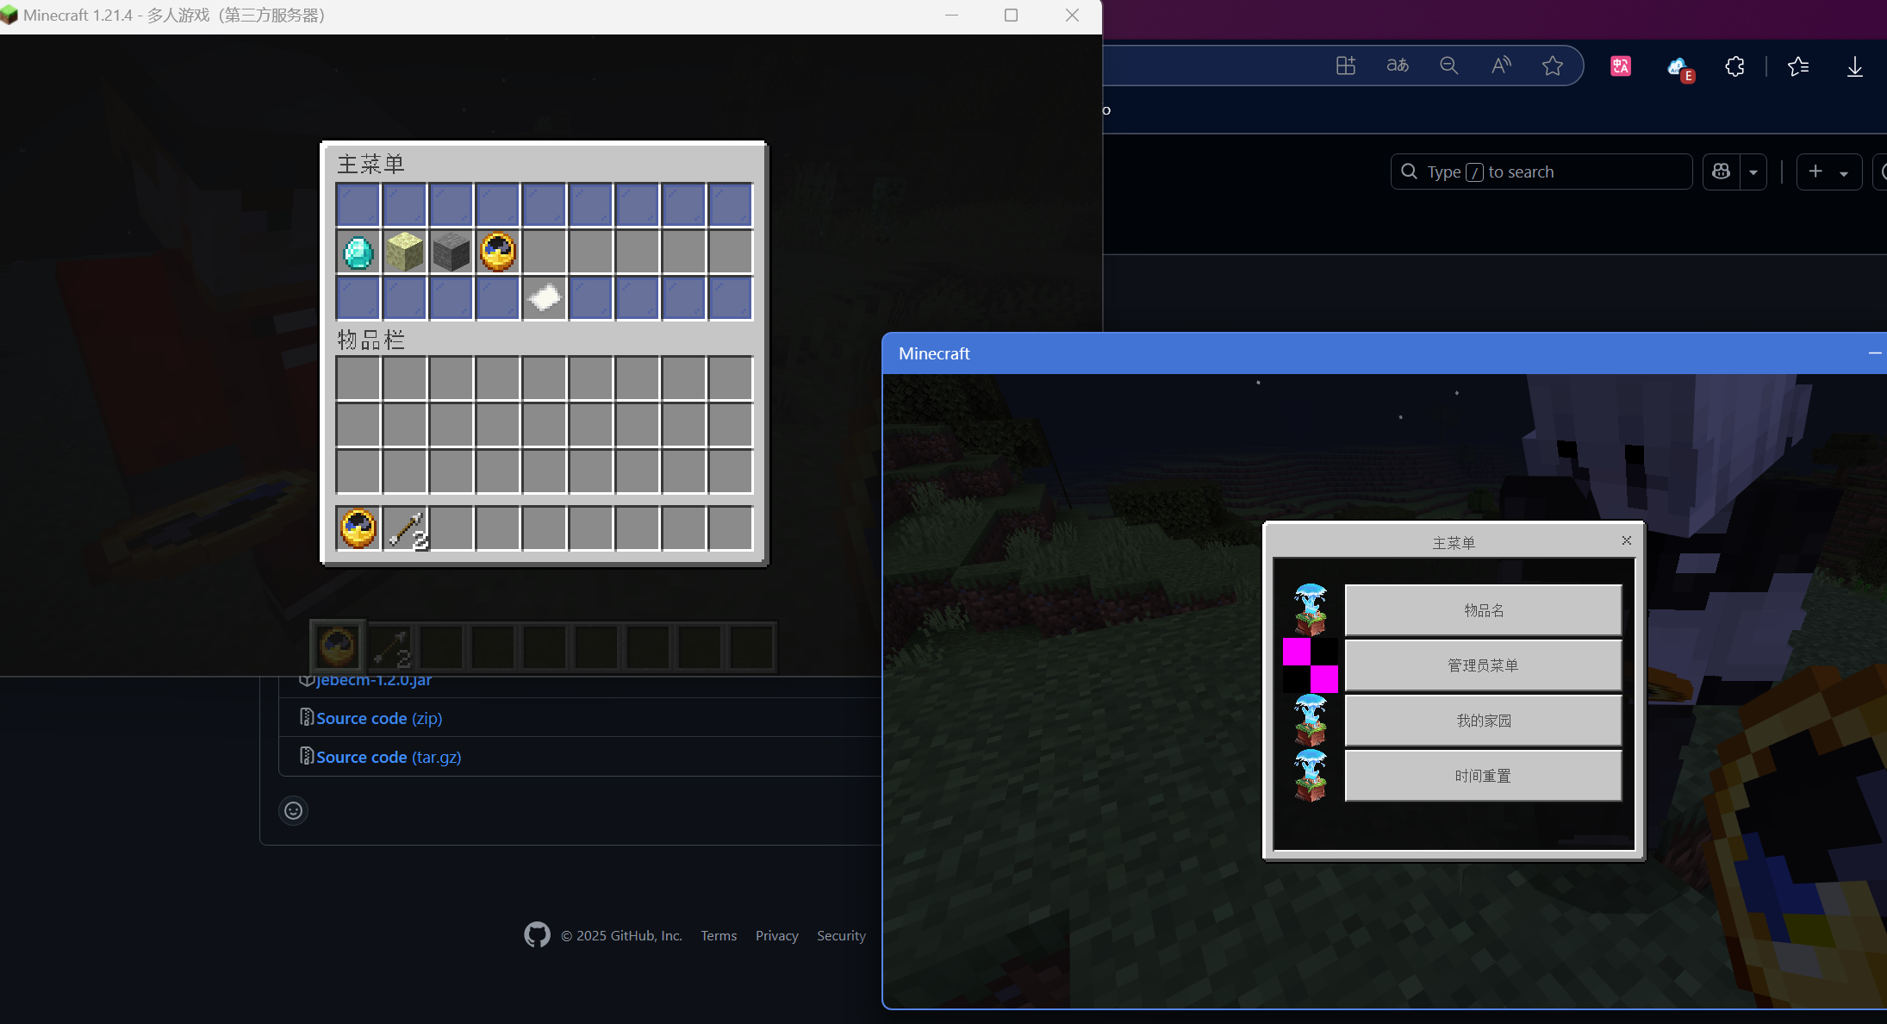Click the clock item in chest menu row

(498, 253)
